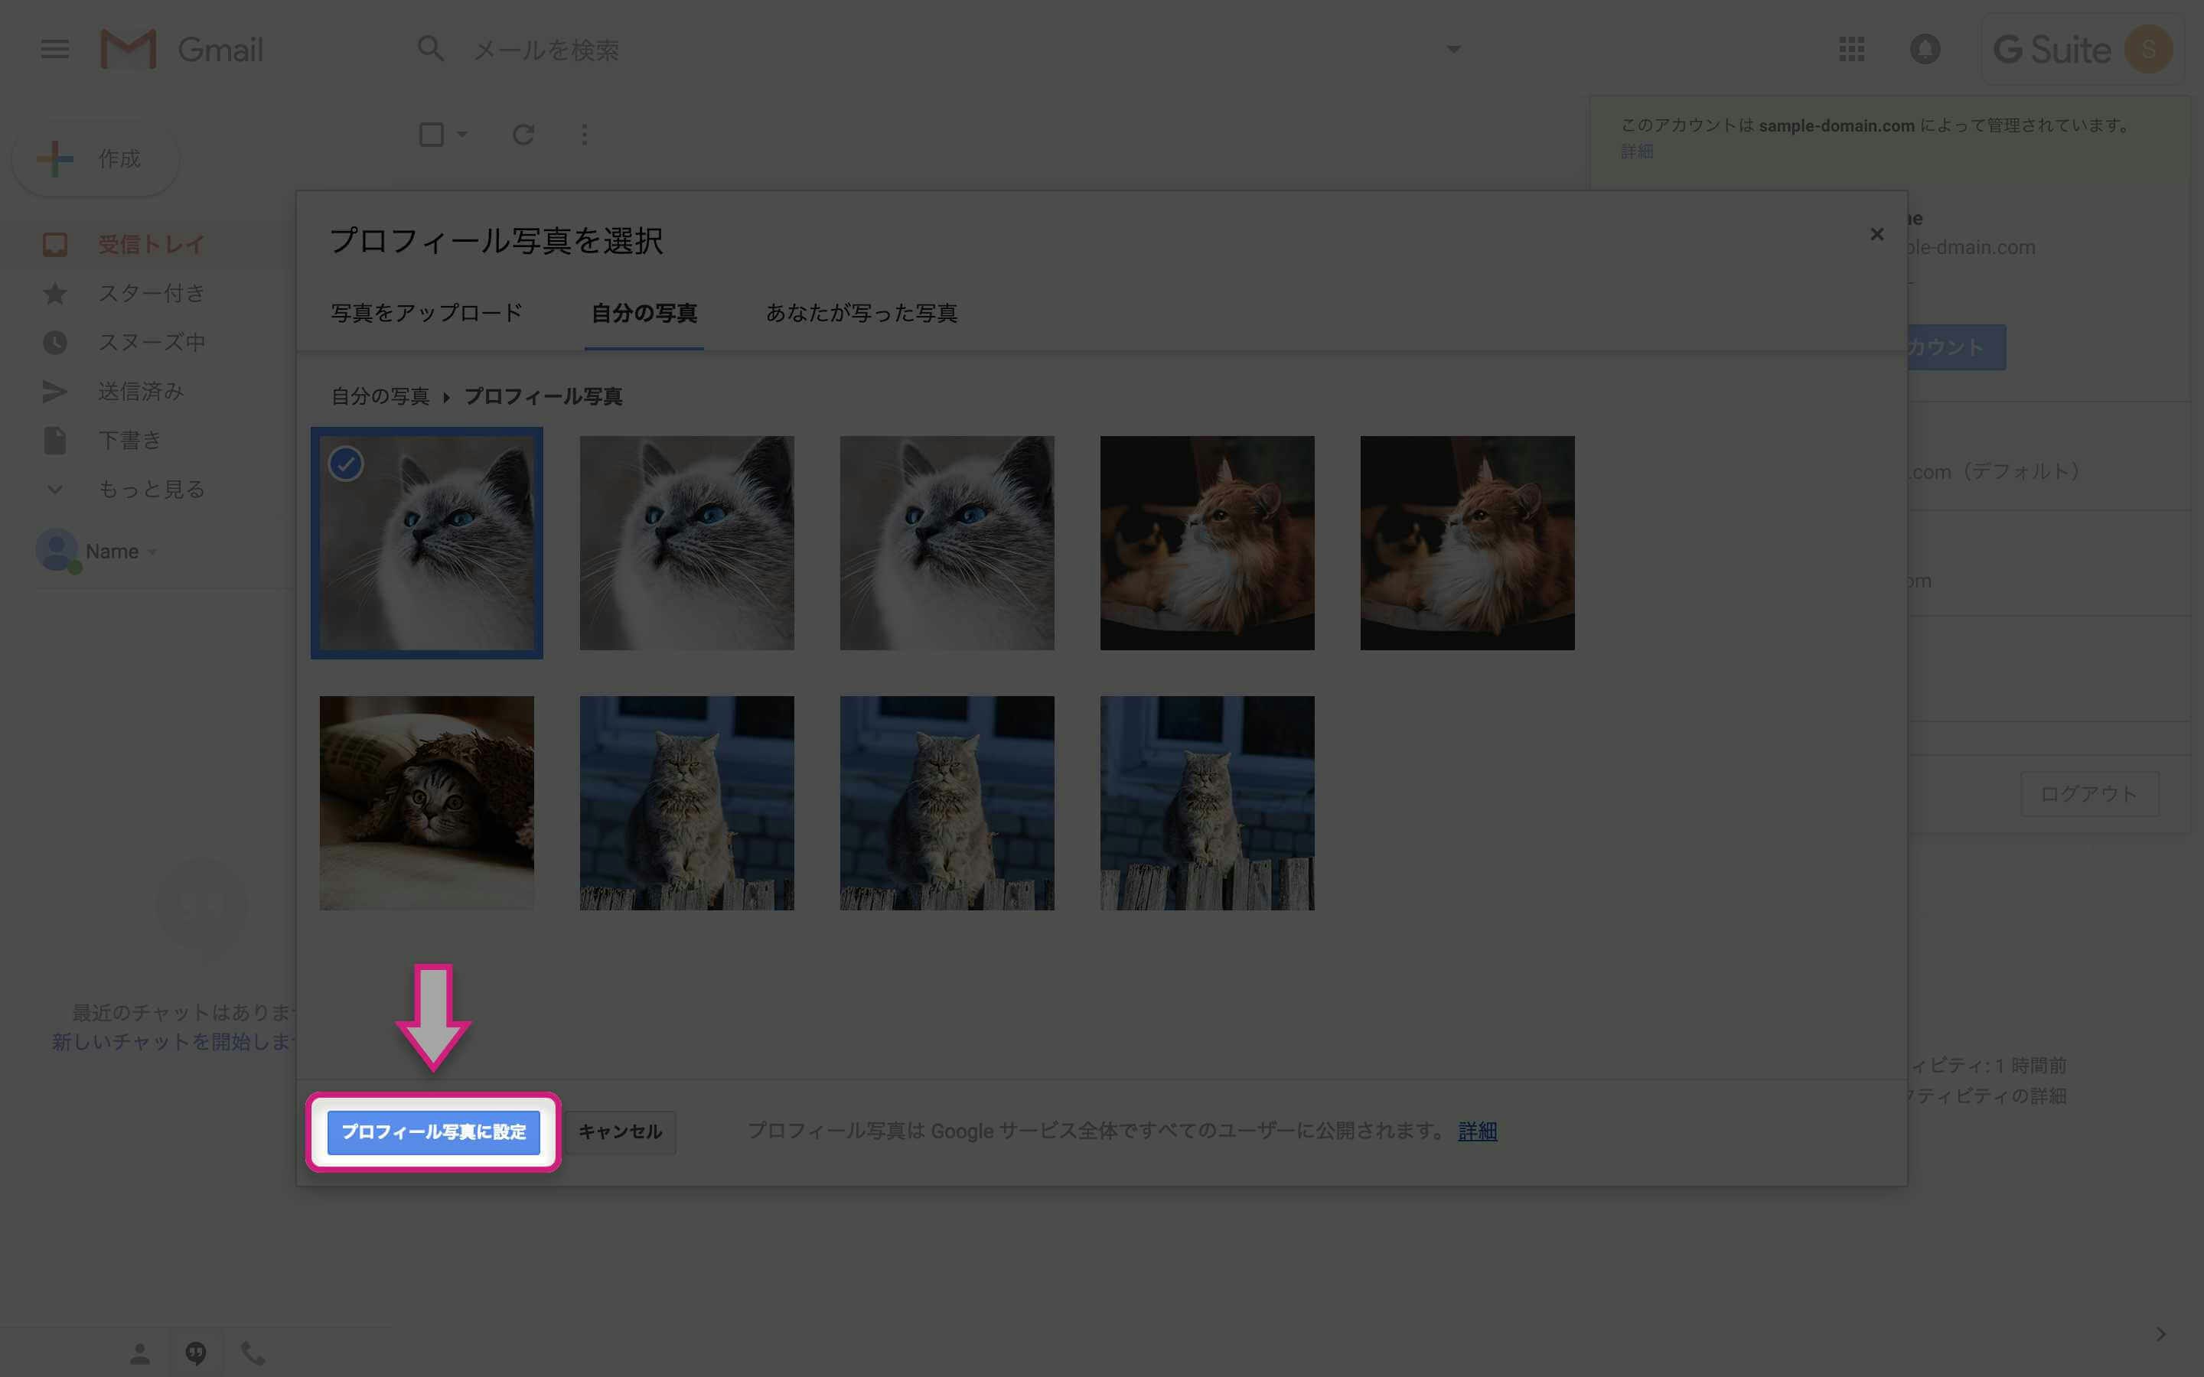2204x1377 pixels.
Task: Click プロフィール写真に設定 button
Action: click(433, 1132)
